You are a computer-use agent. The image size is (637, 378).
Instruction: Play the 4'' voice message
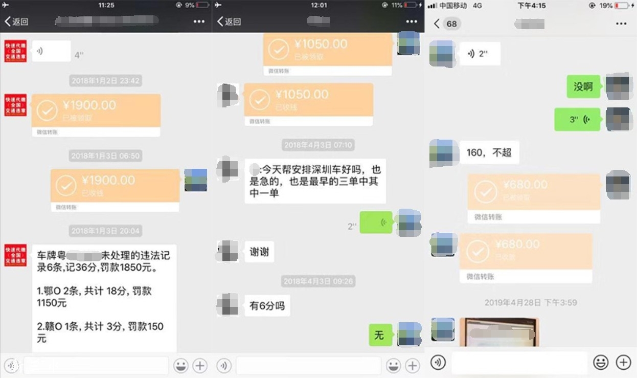(x=51, y=51)
